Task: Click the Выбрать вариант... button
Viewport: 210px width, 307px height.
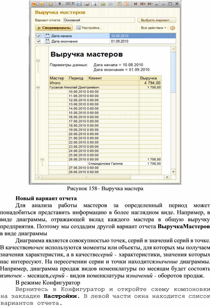Action: click(157, 20)
